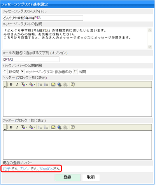Click the description scrollbar down arrow

coord(150,47)
